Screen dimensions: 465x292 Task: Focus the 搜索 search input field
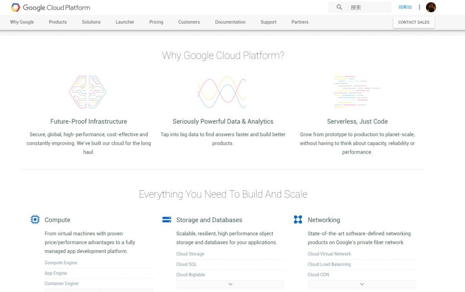(368, 7)
